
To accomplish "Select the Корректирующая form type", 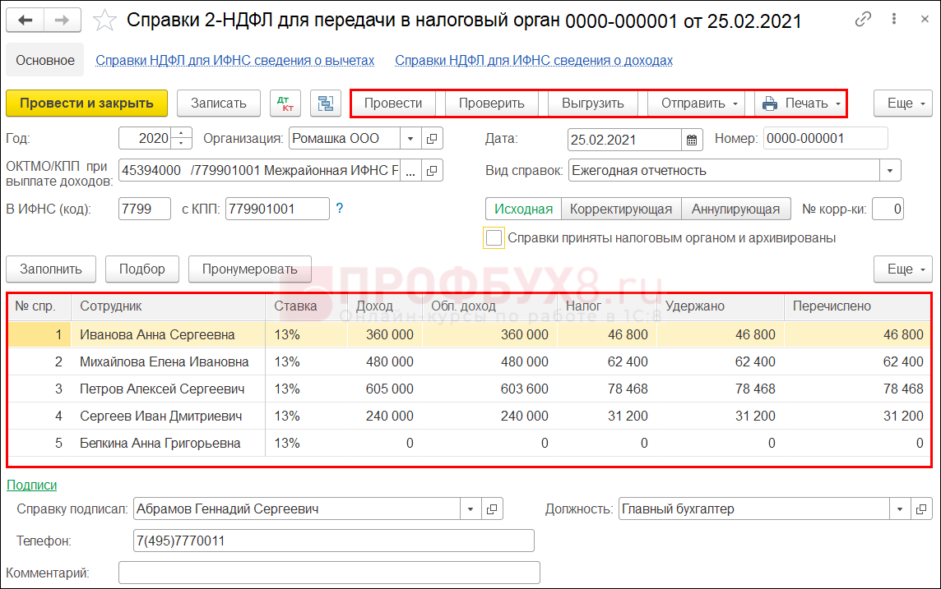I will [x=621, y=209].
